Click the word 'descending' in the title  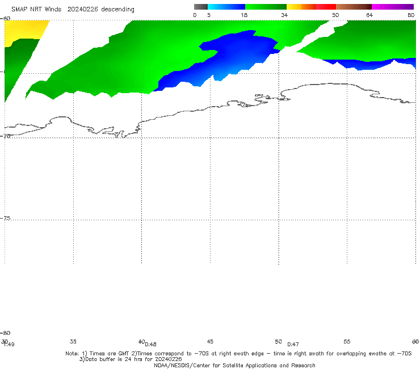[117, 10]
